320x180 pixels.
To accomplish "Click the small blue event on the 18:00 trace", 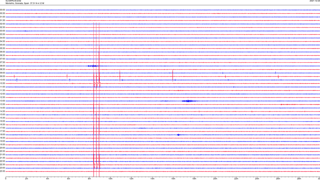I will [179, 135].
